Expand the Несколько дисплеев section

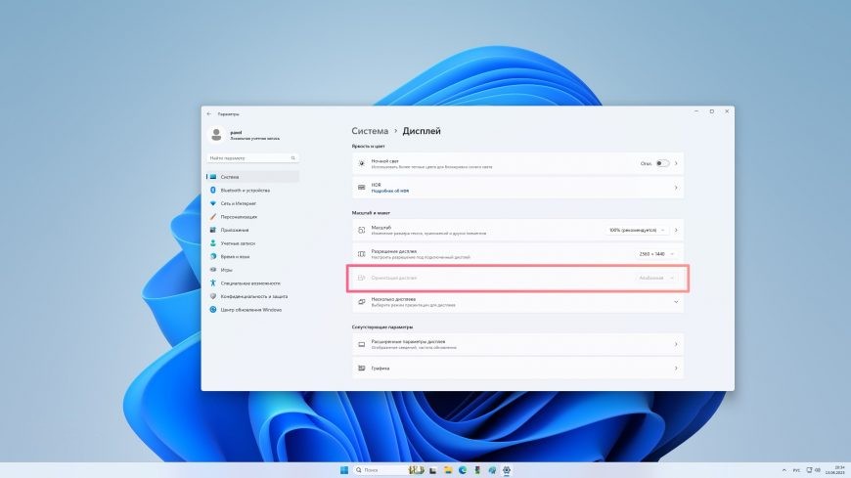click(x=517, y=302)
